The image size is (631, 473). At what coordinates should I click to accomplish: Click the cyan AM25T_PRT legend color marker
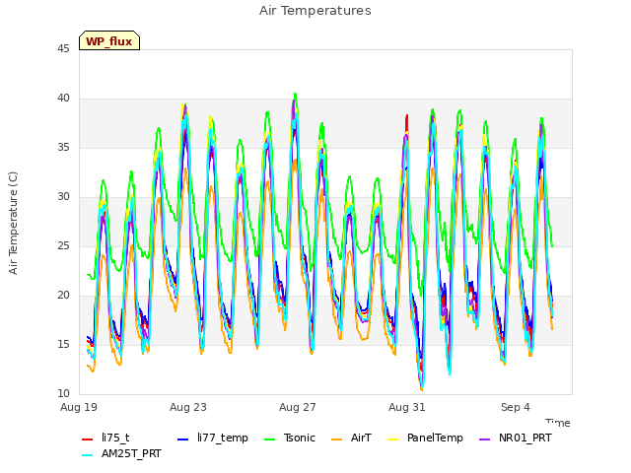click(x=88, y=455)
